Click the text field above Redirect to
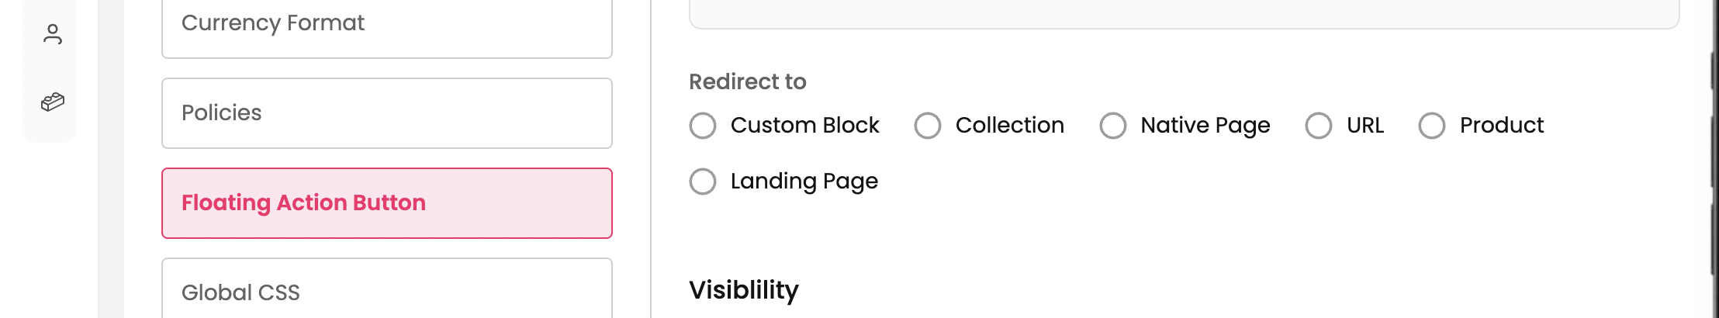The width and height of the screenshot is (1719, 318). tap(1184, 12)
